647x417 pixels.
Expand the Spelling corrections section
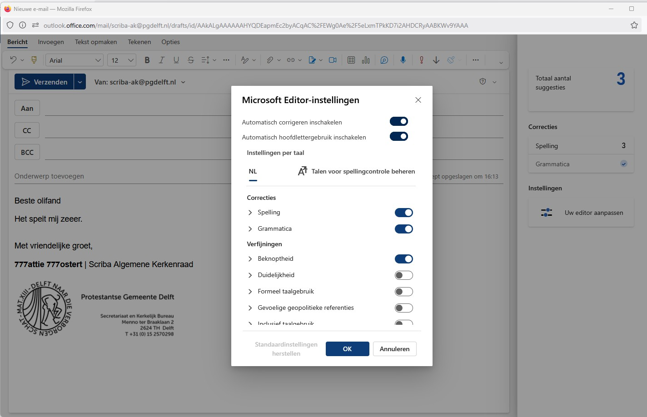[250, 213]
